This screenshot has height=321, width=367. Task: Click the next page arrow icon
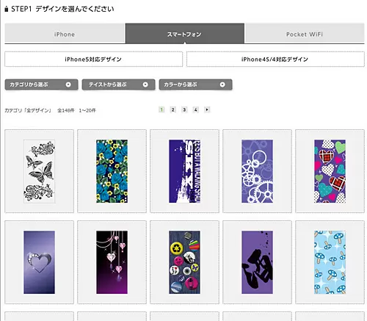[x=207, y=109]
